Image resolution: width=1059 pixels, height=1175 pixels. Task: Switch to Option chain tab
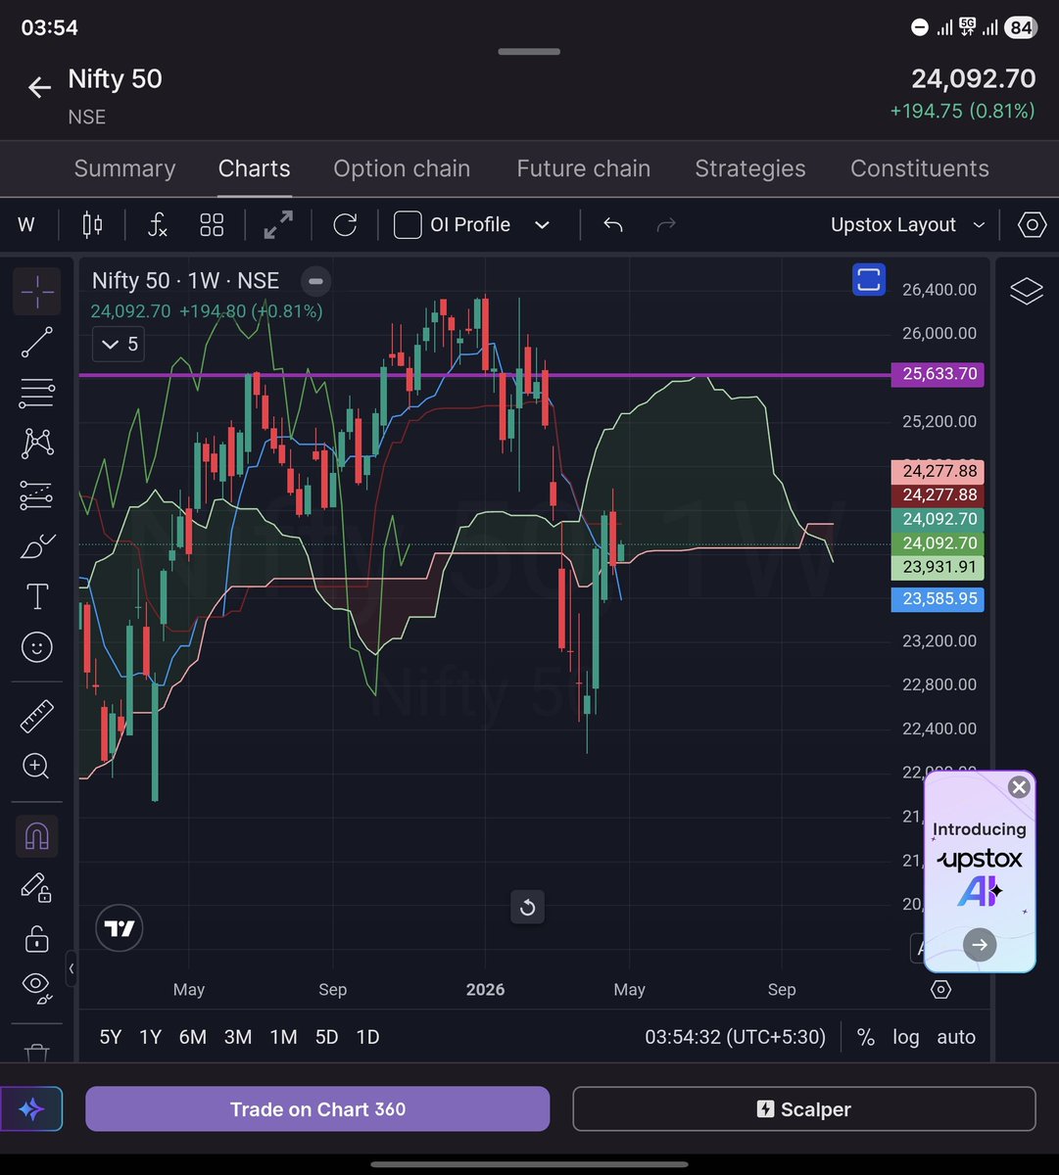(x=402, y=168)
